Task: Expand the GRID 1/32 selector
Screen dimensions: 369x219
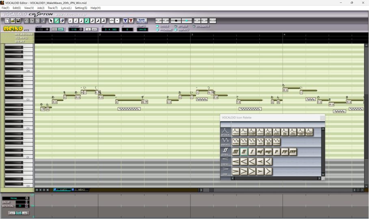Action: [x=47, y=29]
